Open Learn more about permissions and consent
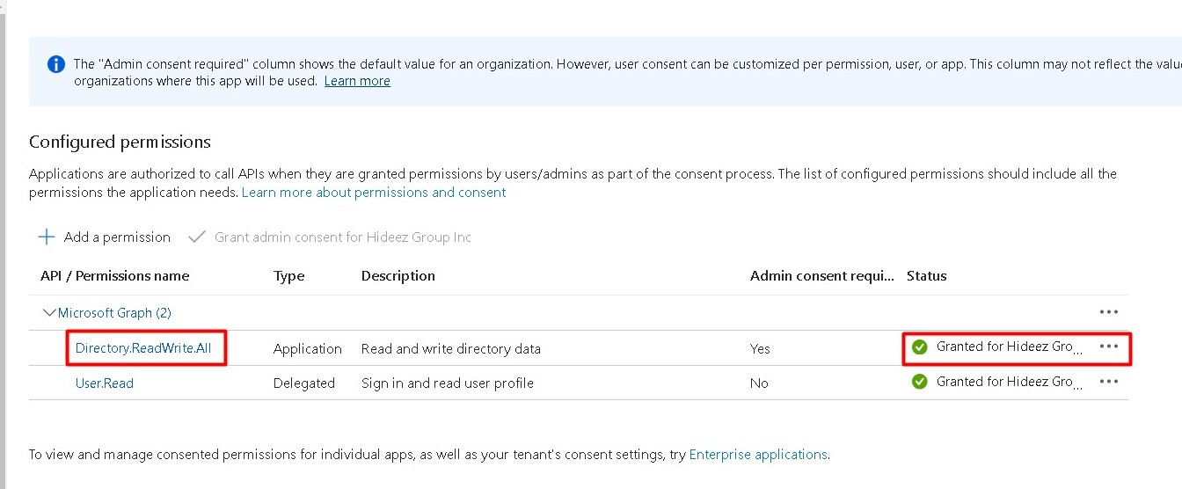Screen dimensions: 1182x489 tap(374, 192)
